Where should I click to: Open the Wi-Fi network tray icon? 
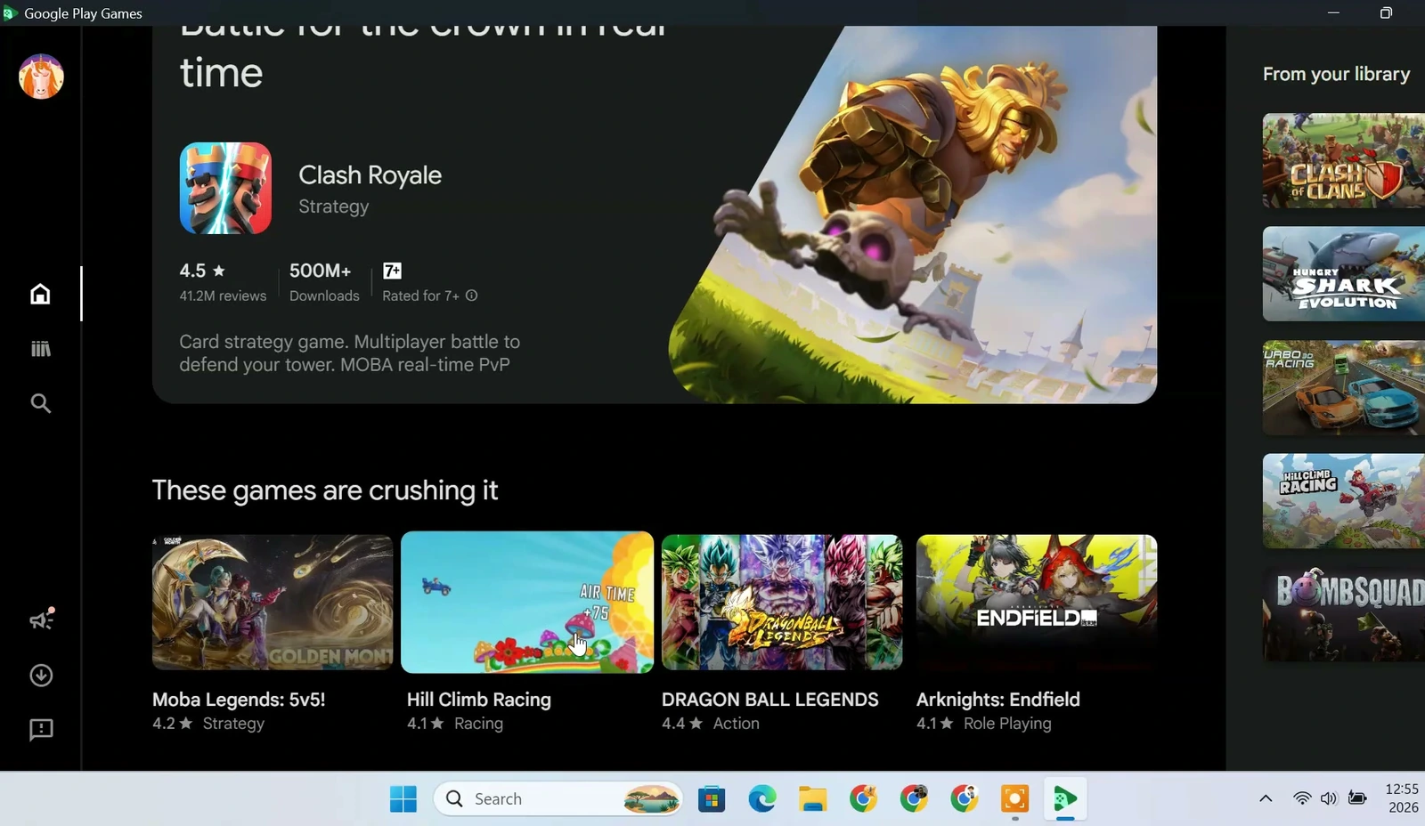[1302, 798]
